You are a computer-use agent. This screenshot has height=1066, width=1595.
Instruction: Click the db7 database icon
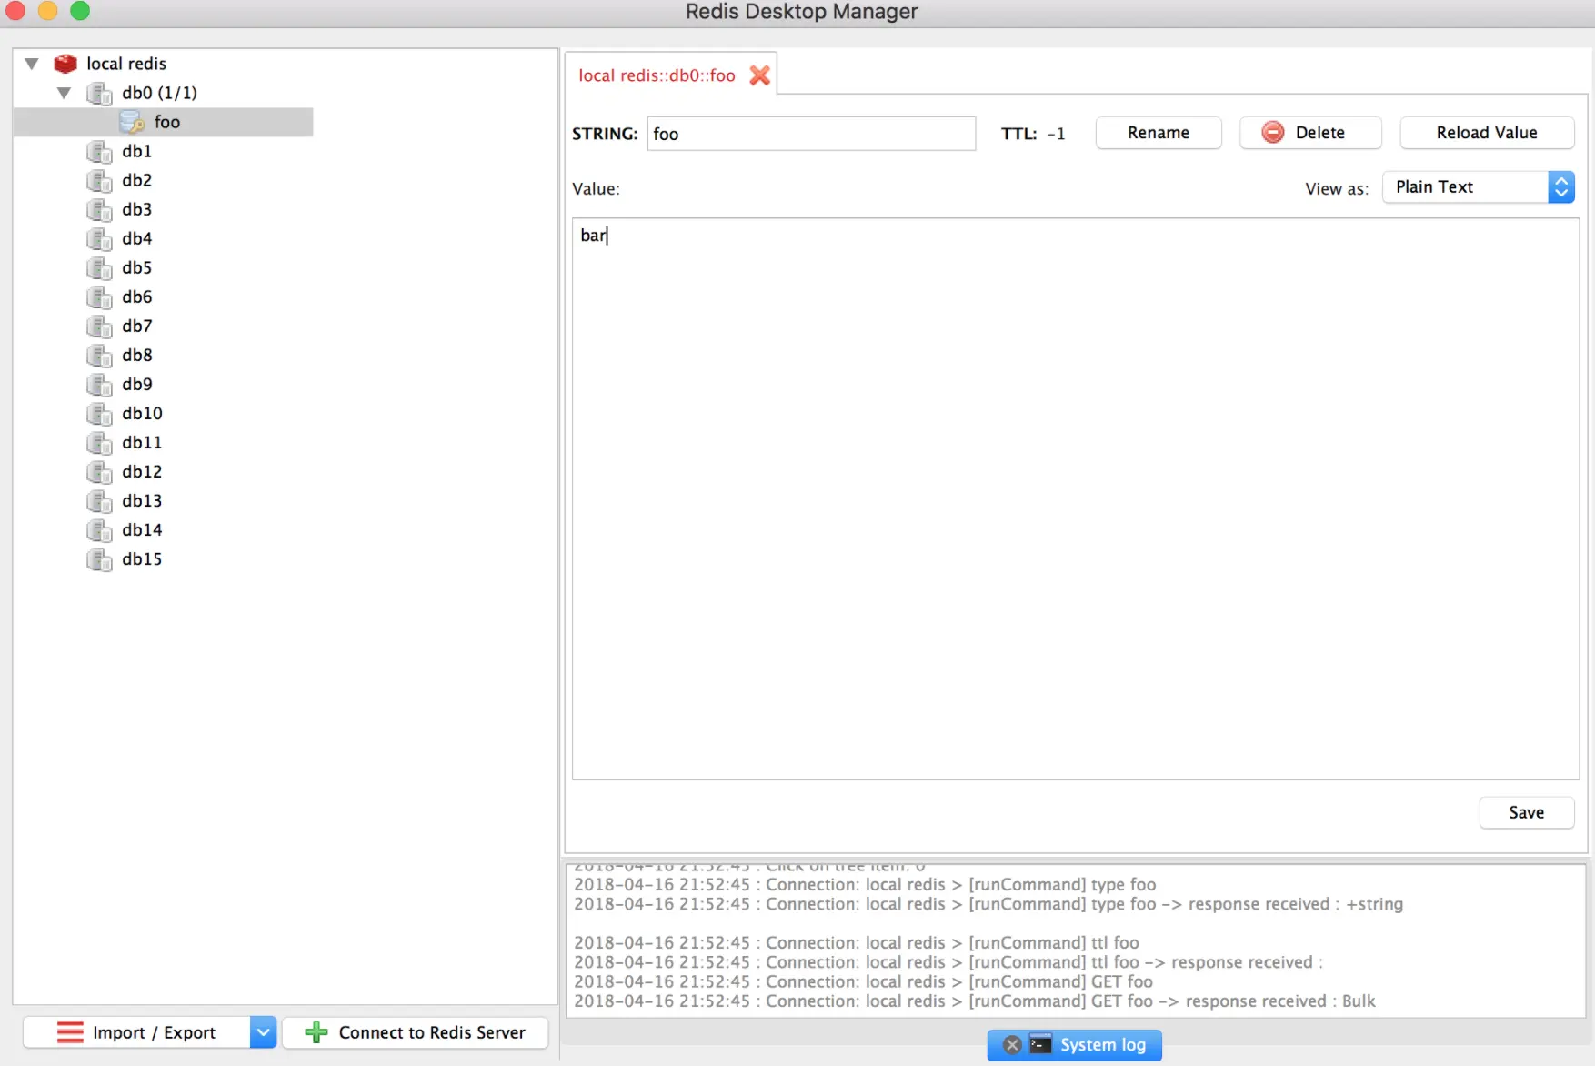tap(99, 326)
